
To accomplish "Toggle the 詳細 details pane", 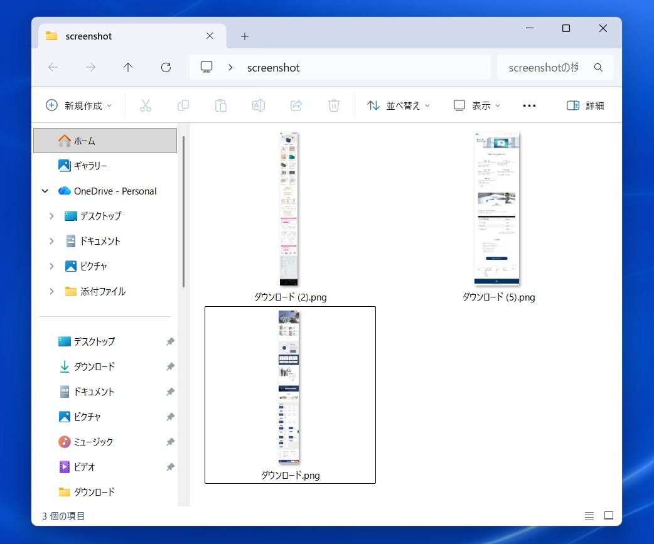I will pyautogui.click(x=585, y=105).
